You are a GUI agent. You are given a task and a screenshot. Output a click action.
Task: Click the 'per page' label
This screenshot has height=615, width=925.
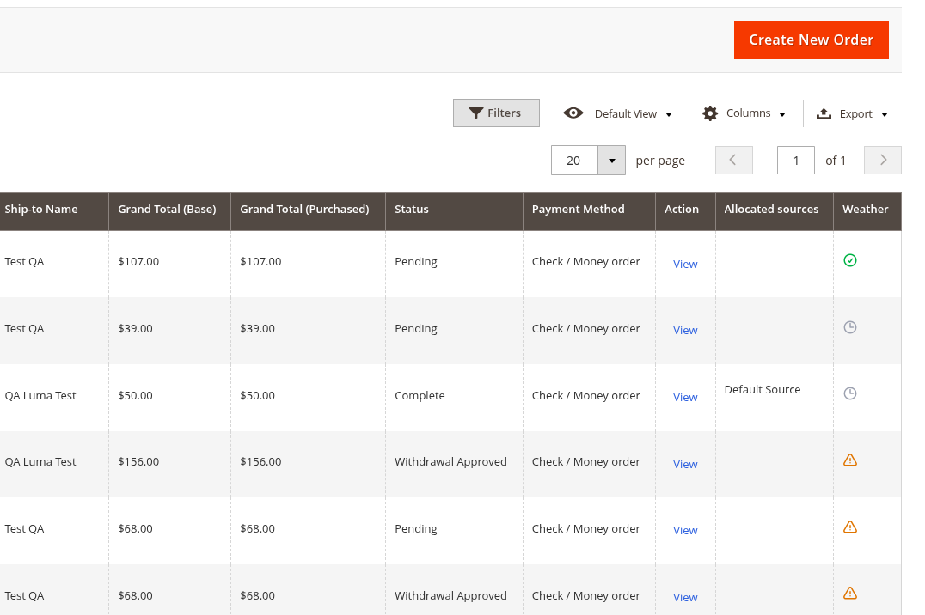pos(660,161)
